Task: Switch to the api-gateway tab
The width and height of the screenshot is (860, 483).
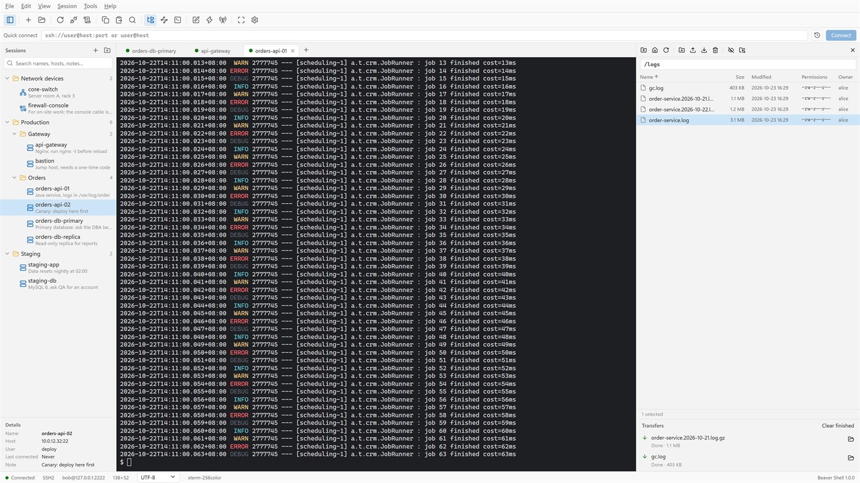Action: click(x=213, y=51)
